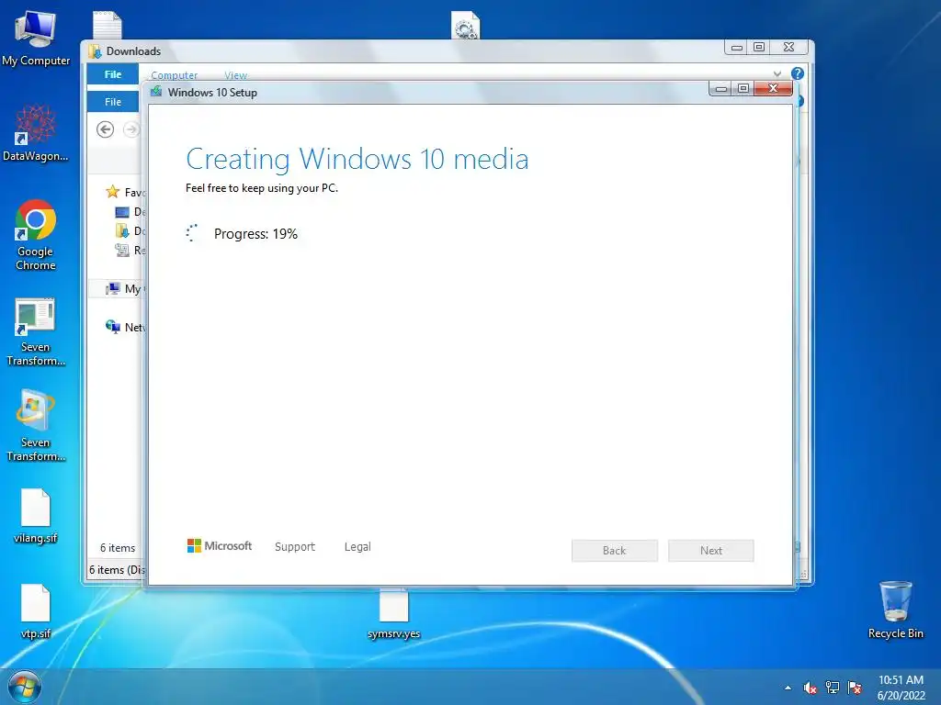Select the vilang.sif file icon
Screen dimensions: 941x705
click(x=36, y=516)
